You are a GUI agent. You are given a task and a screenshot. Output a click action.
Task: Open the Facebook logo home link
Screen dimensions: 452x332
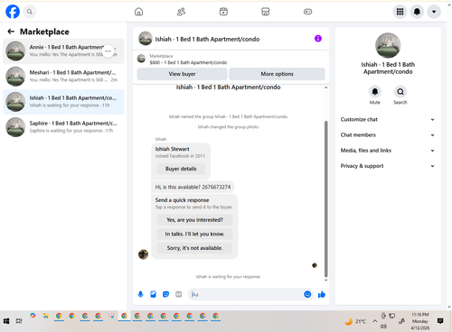click(x=13, y=12)
